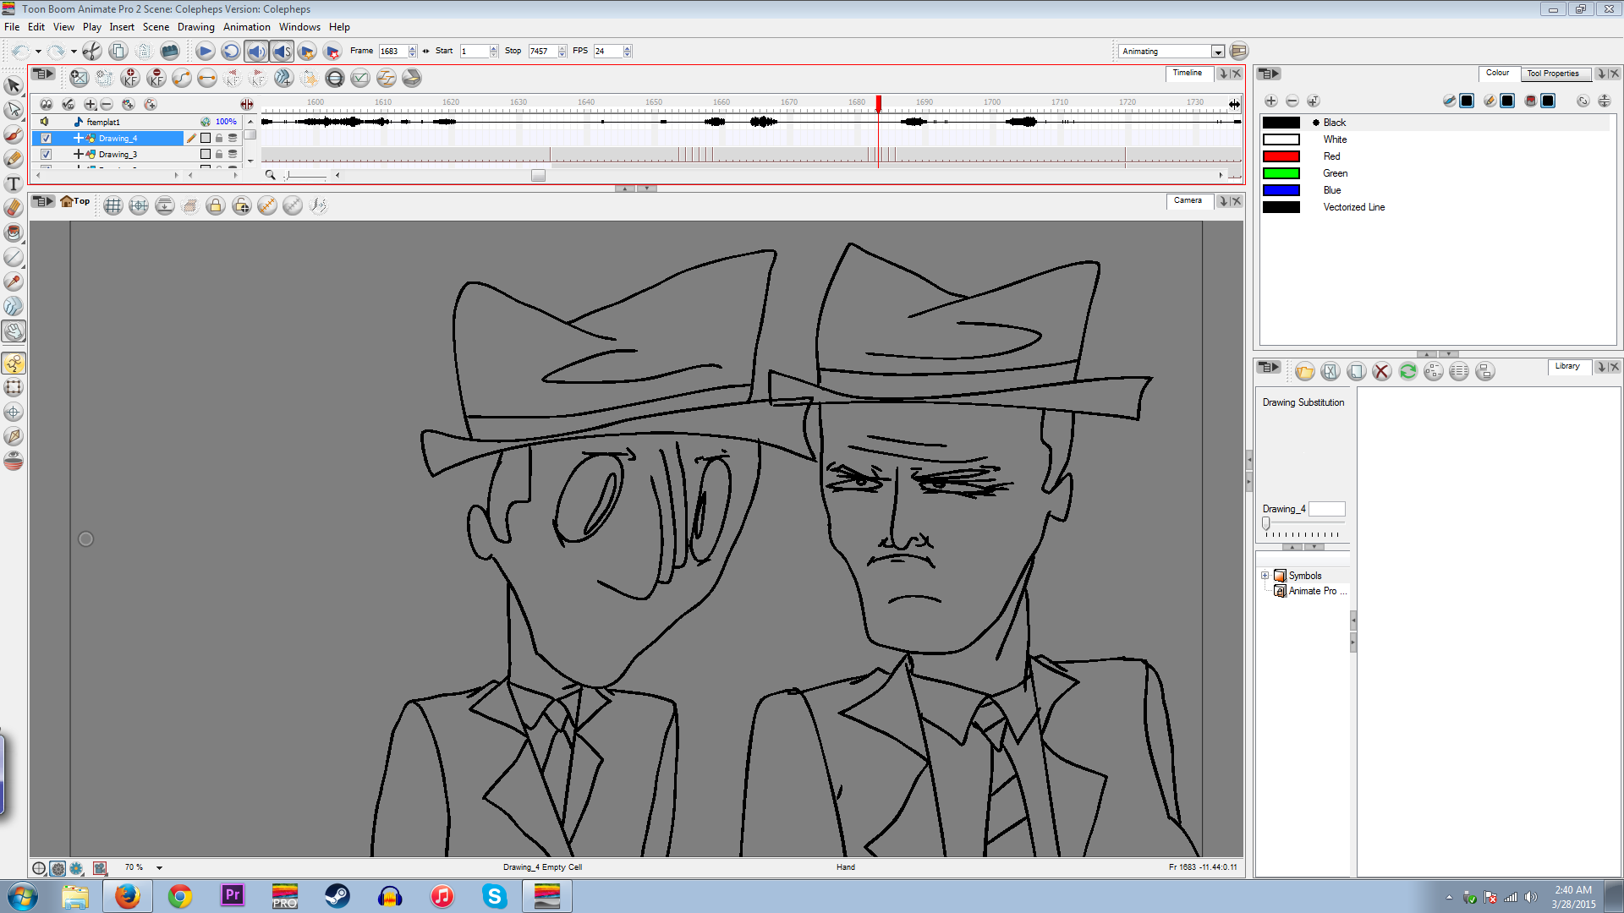This screenshot has width=1624, height=913.
Task: Pick the Red colour swatch
Action: (x=1281, y=156)
